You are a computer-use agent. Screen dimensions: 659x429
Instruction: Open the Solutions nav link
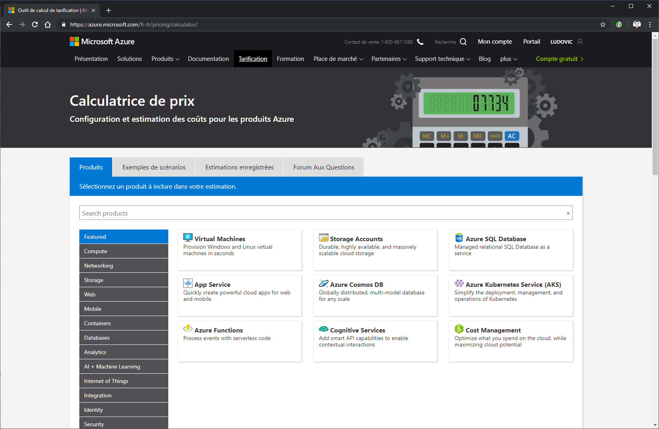click(x=129, y=59)
